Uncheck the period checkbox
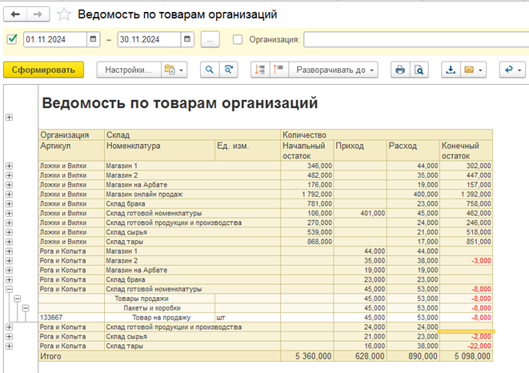Image resolution: width=529 pixels, height=373 pixels. tap(12, 39)
